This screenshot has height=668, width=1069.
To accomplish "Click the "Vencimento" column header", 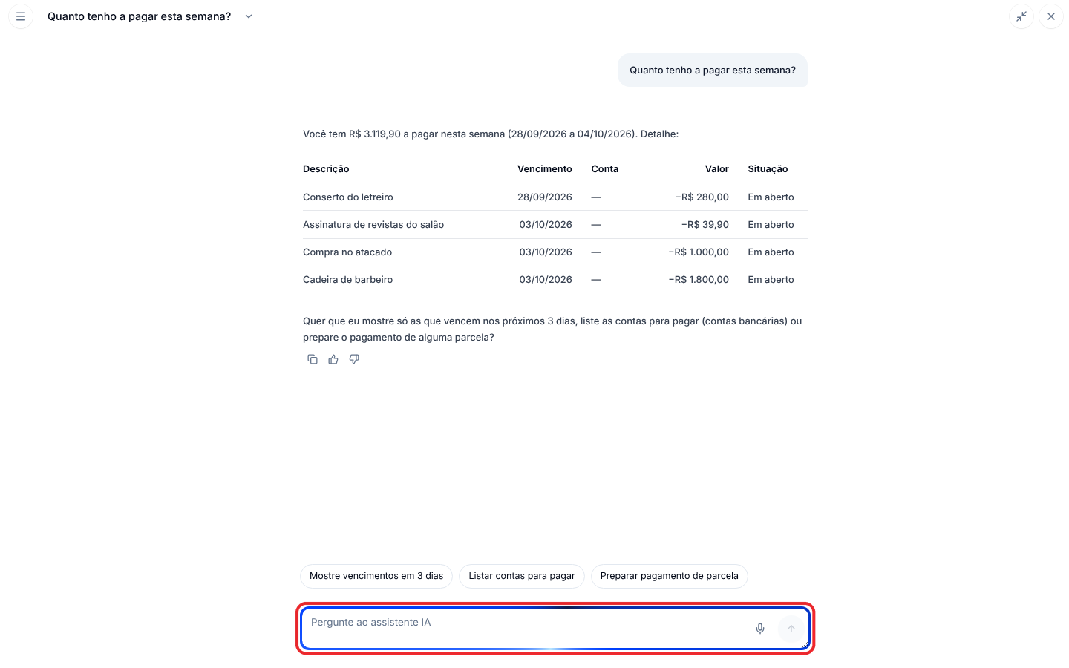I will [x=545, y=169].
